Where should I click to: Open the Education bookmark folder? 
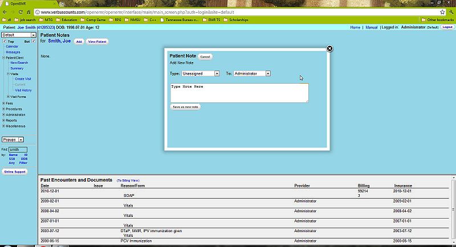click(x=67, y=20)
